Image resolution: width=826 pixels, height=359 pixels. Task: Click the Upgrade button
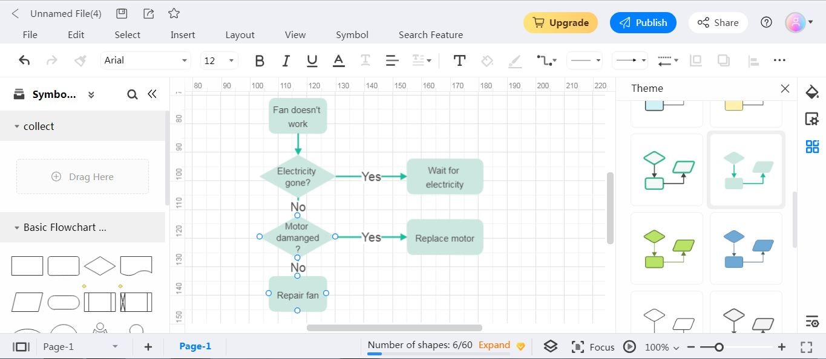pos(560,23)
